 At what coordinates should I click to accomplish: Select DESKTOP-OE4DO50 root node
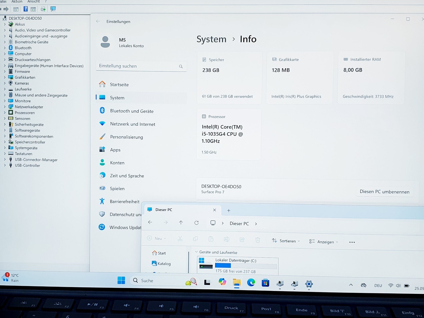pyautogui.click(x=25, y=18)
